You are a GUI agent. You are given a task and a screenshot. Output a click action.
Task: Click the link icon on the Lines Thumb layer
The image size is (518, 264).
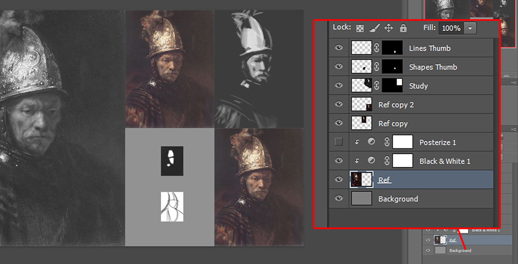point(377,48)
